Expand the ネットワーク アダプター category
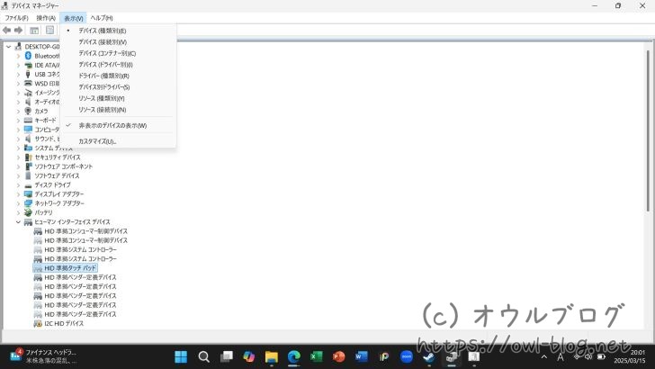Viewport: 655px width, 369px height. click(18, 203)
